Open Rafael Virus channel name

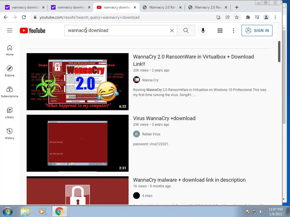click(151, 134)
